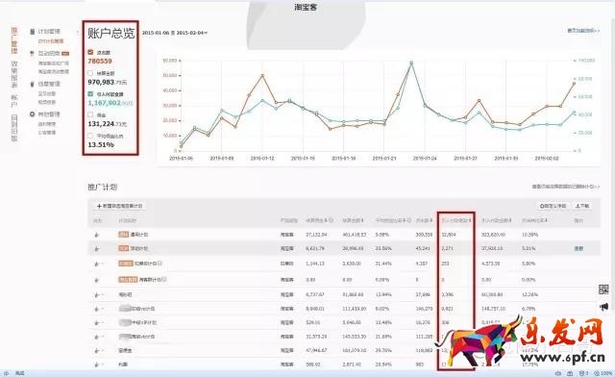
Task: Open the date range dropdown 2015-01-06 to 2015-02-04
Action: pos(175,33)
